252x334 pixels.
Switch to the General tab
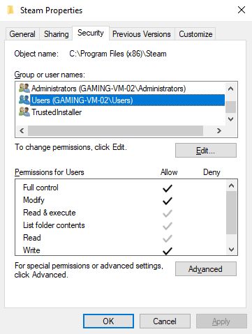pyautogui.click(x=22, y=34)
